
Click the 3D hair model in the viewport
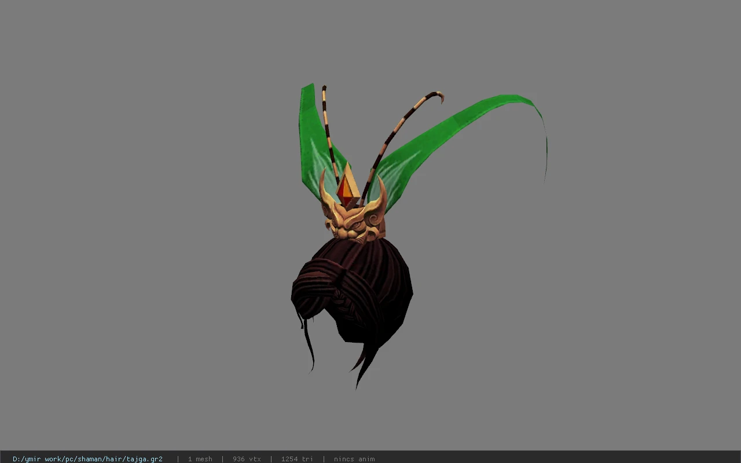pyautogui.click(x=418, y=236)
